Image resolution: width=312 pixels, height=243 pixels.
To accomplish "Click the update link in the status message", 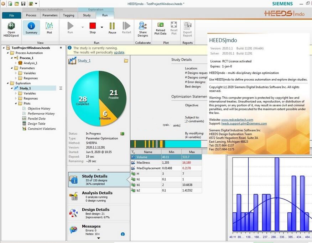I will [x=119, y=52].
